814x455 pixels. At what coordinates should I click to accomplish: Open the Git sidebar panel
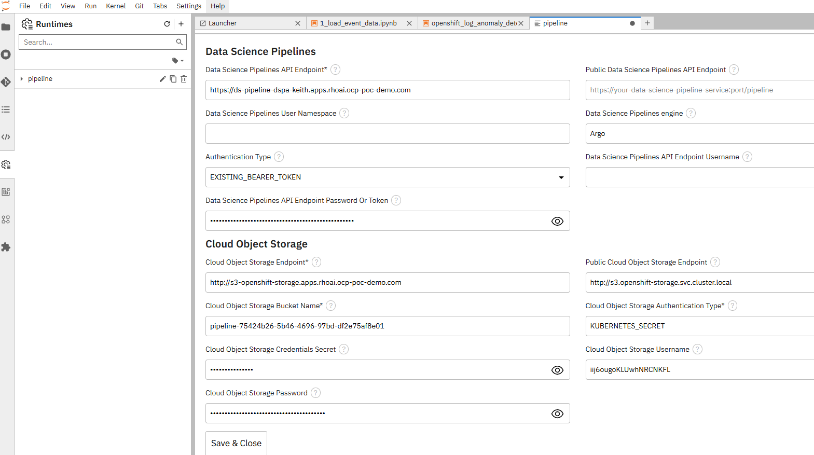pyautogui.click(x=6, y=82)
